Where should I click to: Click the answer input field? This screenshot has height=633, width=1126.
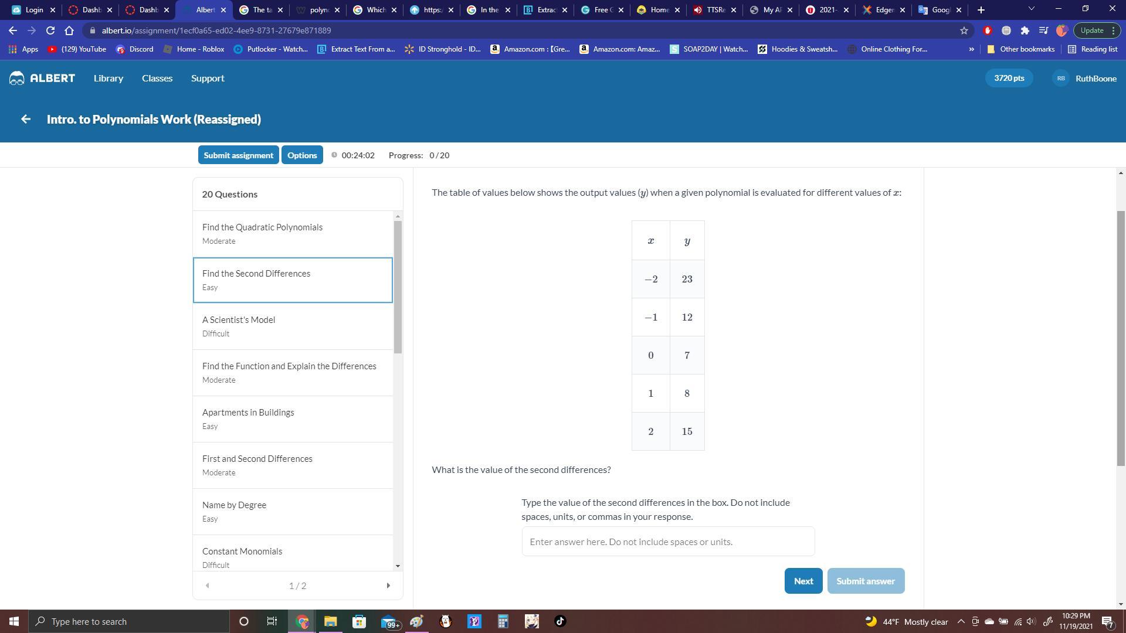pyautogui.click(x=668, y=542)
